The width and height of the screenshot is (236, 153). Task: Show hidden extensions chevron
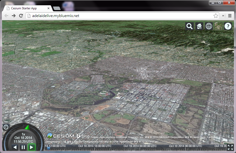coord(223,16)
